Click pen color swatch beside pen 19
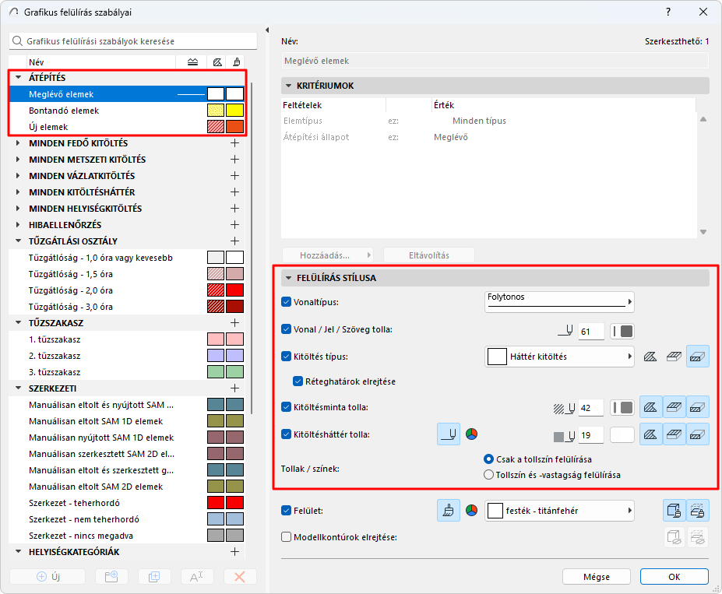 (x=622, y=435)
